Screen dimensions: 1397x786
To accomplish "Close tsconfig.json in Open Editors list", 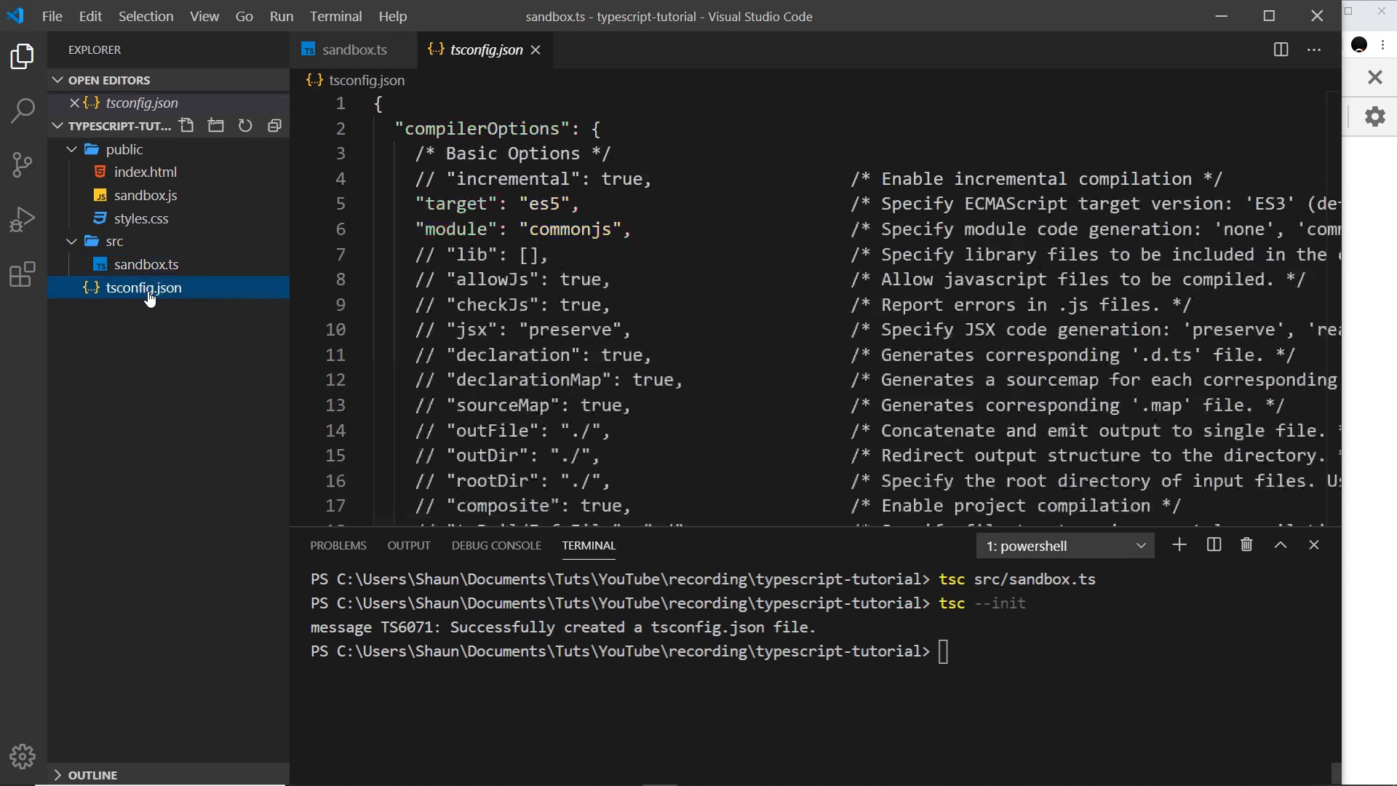I will 74,103.
